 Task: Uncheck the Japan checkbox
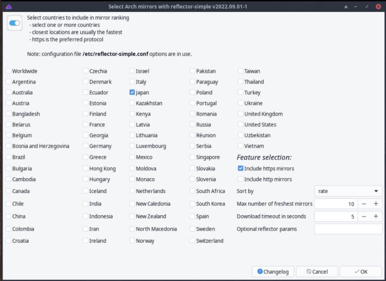[132, 93]
